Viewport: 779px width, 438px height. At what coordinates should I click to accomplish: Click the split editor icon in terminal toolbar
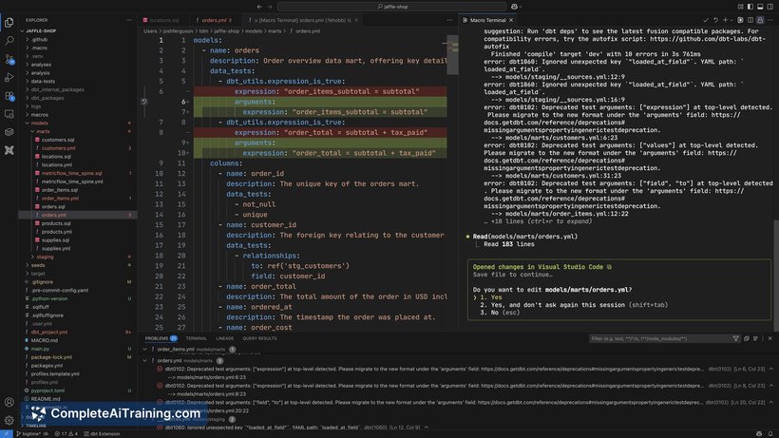click(x=750, y=20)
